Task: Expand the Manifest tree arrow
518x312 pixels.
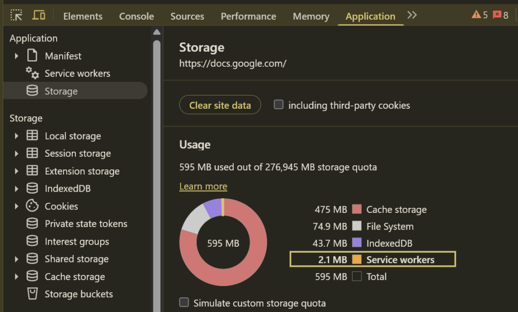Action: click(x=17, y=56)
